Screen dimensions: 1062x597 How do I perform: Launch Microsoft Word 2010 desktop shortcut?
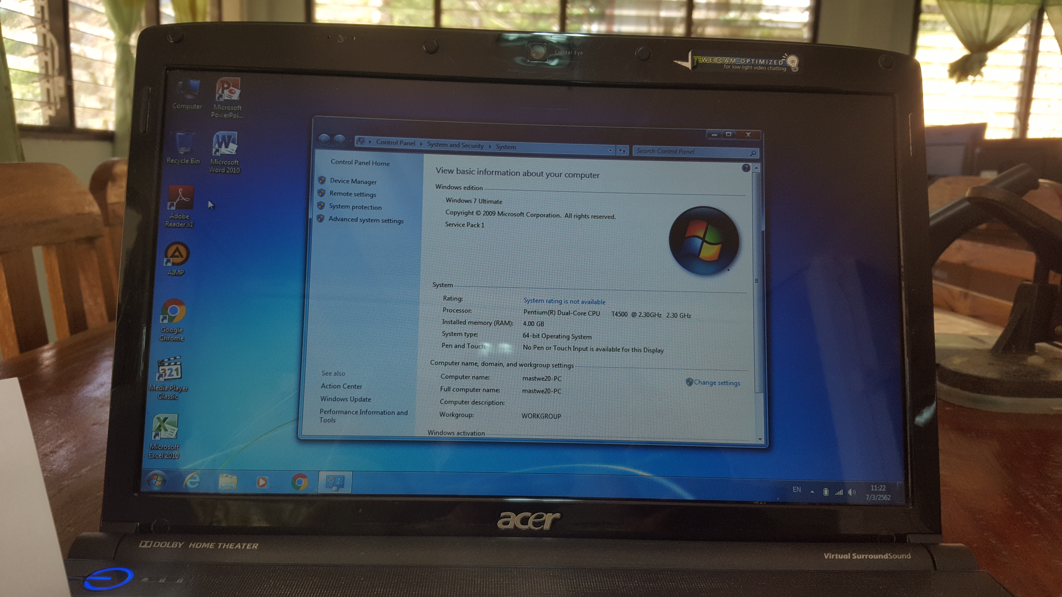coord(224,152)
